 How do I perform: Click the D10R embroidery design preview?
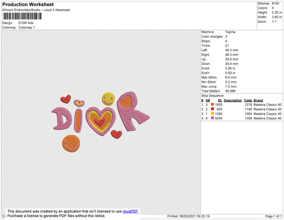coord(101,122)
